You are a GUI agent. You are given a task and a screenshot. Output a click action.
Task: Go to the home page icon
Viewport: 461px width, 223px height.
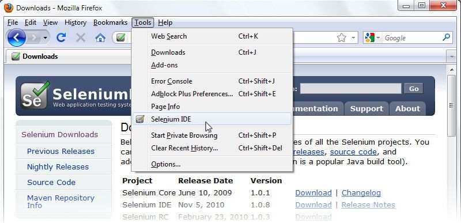(x=100, y=37)
